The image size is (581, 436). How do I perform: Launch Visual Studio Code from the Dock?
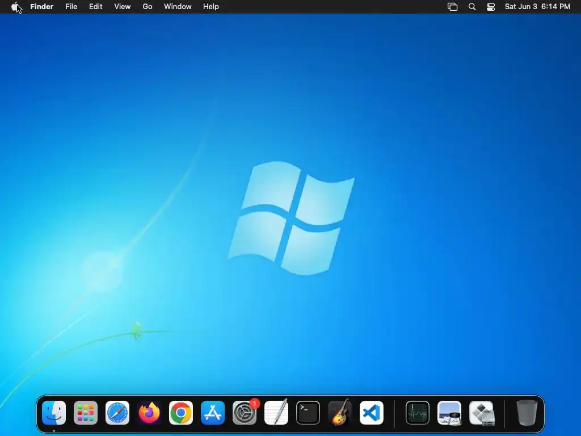(372, 413)
